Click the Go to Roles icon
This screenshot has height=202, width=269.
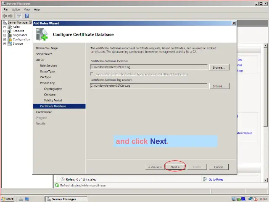(205, 179)
